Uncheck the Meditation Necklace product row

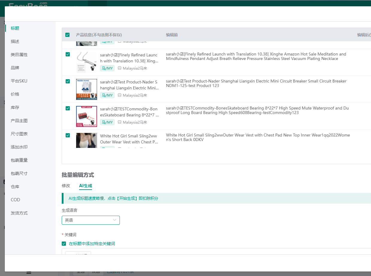click(68, 54)
